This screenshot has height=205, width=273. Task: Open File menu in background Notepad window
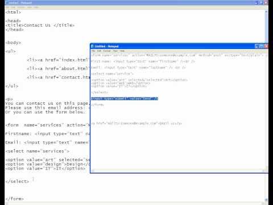[x=7, y=7]
